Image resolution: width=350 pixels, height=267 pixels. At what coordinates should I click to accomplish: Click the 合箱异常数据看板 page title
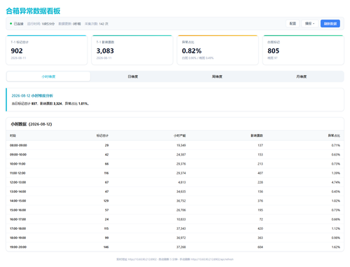coord(33,11)
